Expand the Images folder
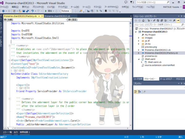The image size is (185, 139). tap(139, 38)
